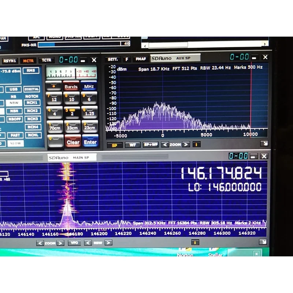
Task: Zoom in using the right zoom arrow
Action: pos(60,243)
